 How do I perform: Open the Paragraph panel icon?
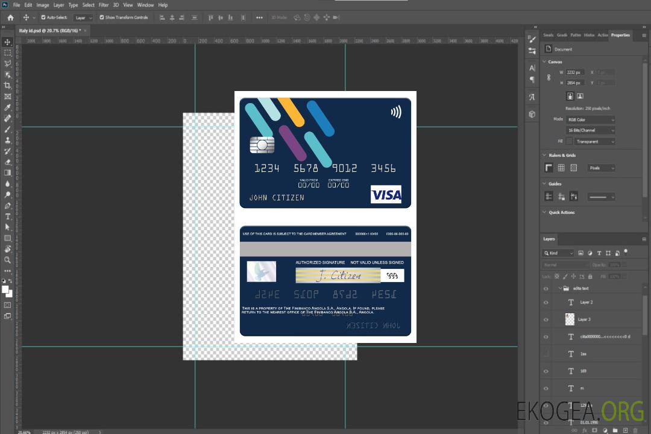(532, 80)
